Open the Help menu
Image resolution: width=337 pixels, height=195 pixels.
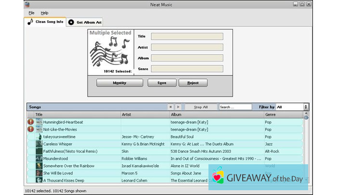point(44,13)
